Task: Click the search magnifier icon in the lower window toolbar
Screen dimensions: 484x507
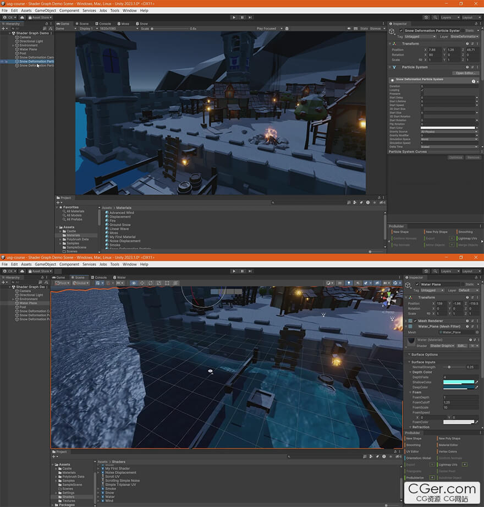Action: coord(435,271)
